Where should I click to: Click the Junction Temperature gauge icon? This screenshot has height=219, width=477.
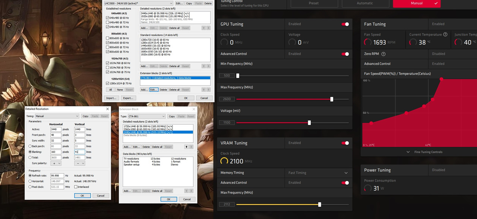click(458, 42)
